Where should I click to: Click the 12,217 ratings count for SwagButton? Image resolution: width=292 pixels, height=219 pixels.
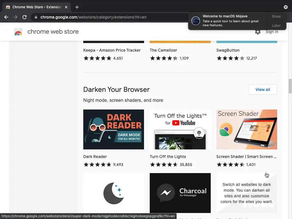pyautogui.click(x=252, y=58)
